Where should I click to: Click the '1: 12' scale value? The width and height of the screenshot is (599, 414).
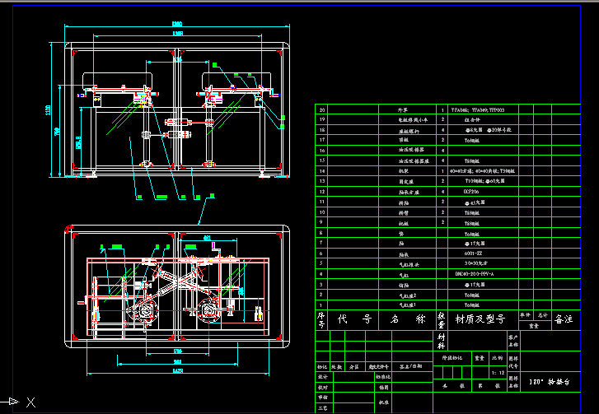click(x=498, y=372)
